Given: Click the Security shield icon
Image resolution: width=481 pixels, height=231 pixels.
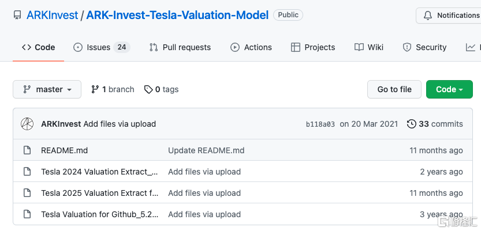Looking at the screenshot, I should pyautogui.click(x=407, y=47).
